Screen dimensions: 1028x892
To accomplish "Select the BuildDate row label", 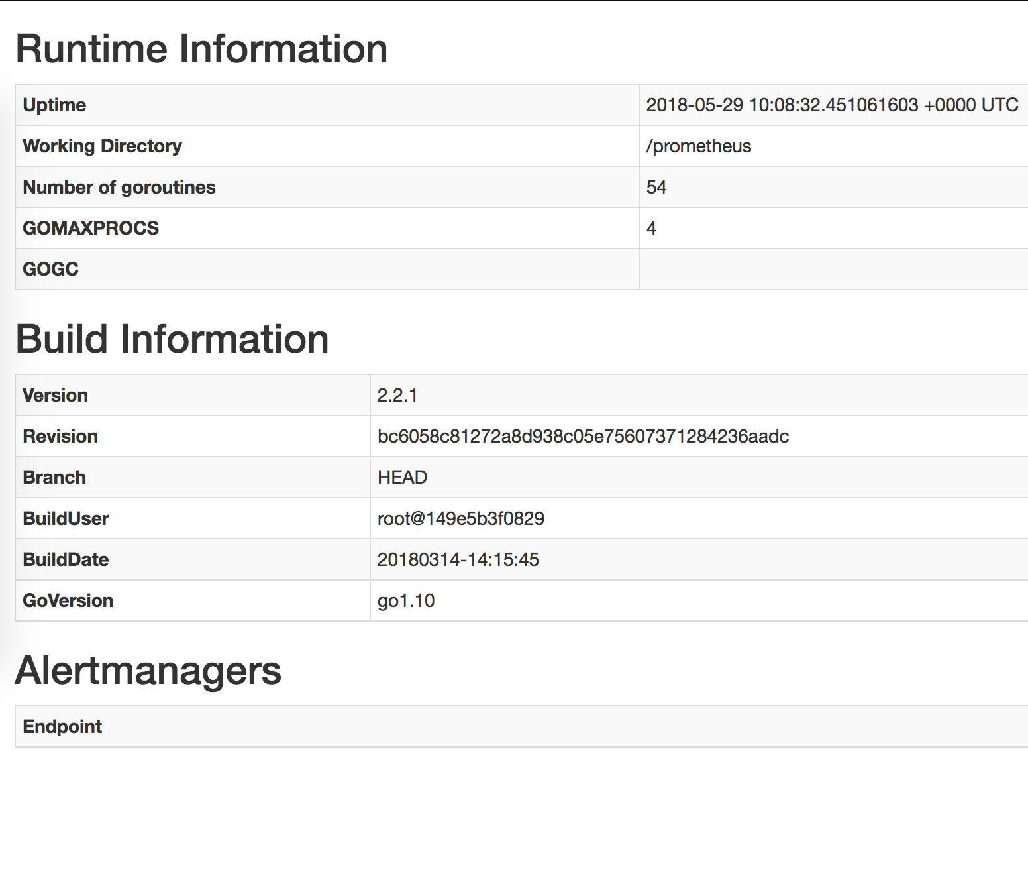I will [x=66, y=559].
